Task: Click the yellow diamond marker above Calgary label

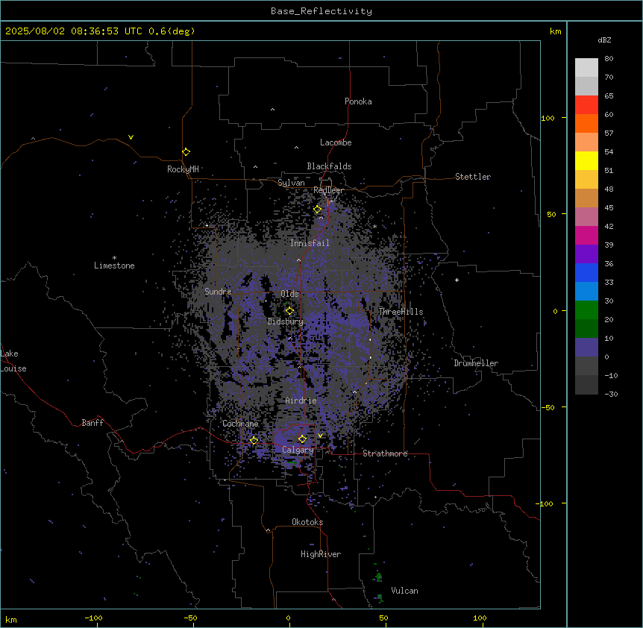Action: [302, 439]
